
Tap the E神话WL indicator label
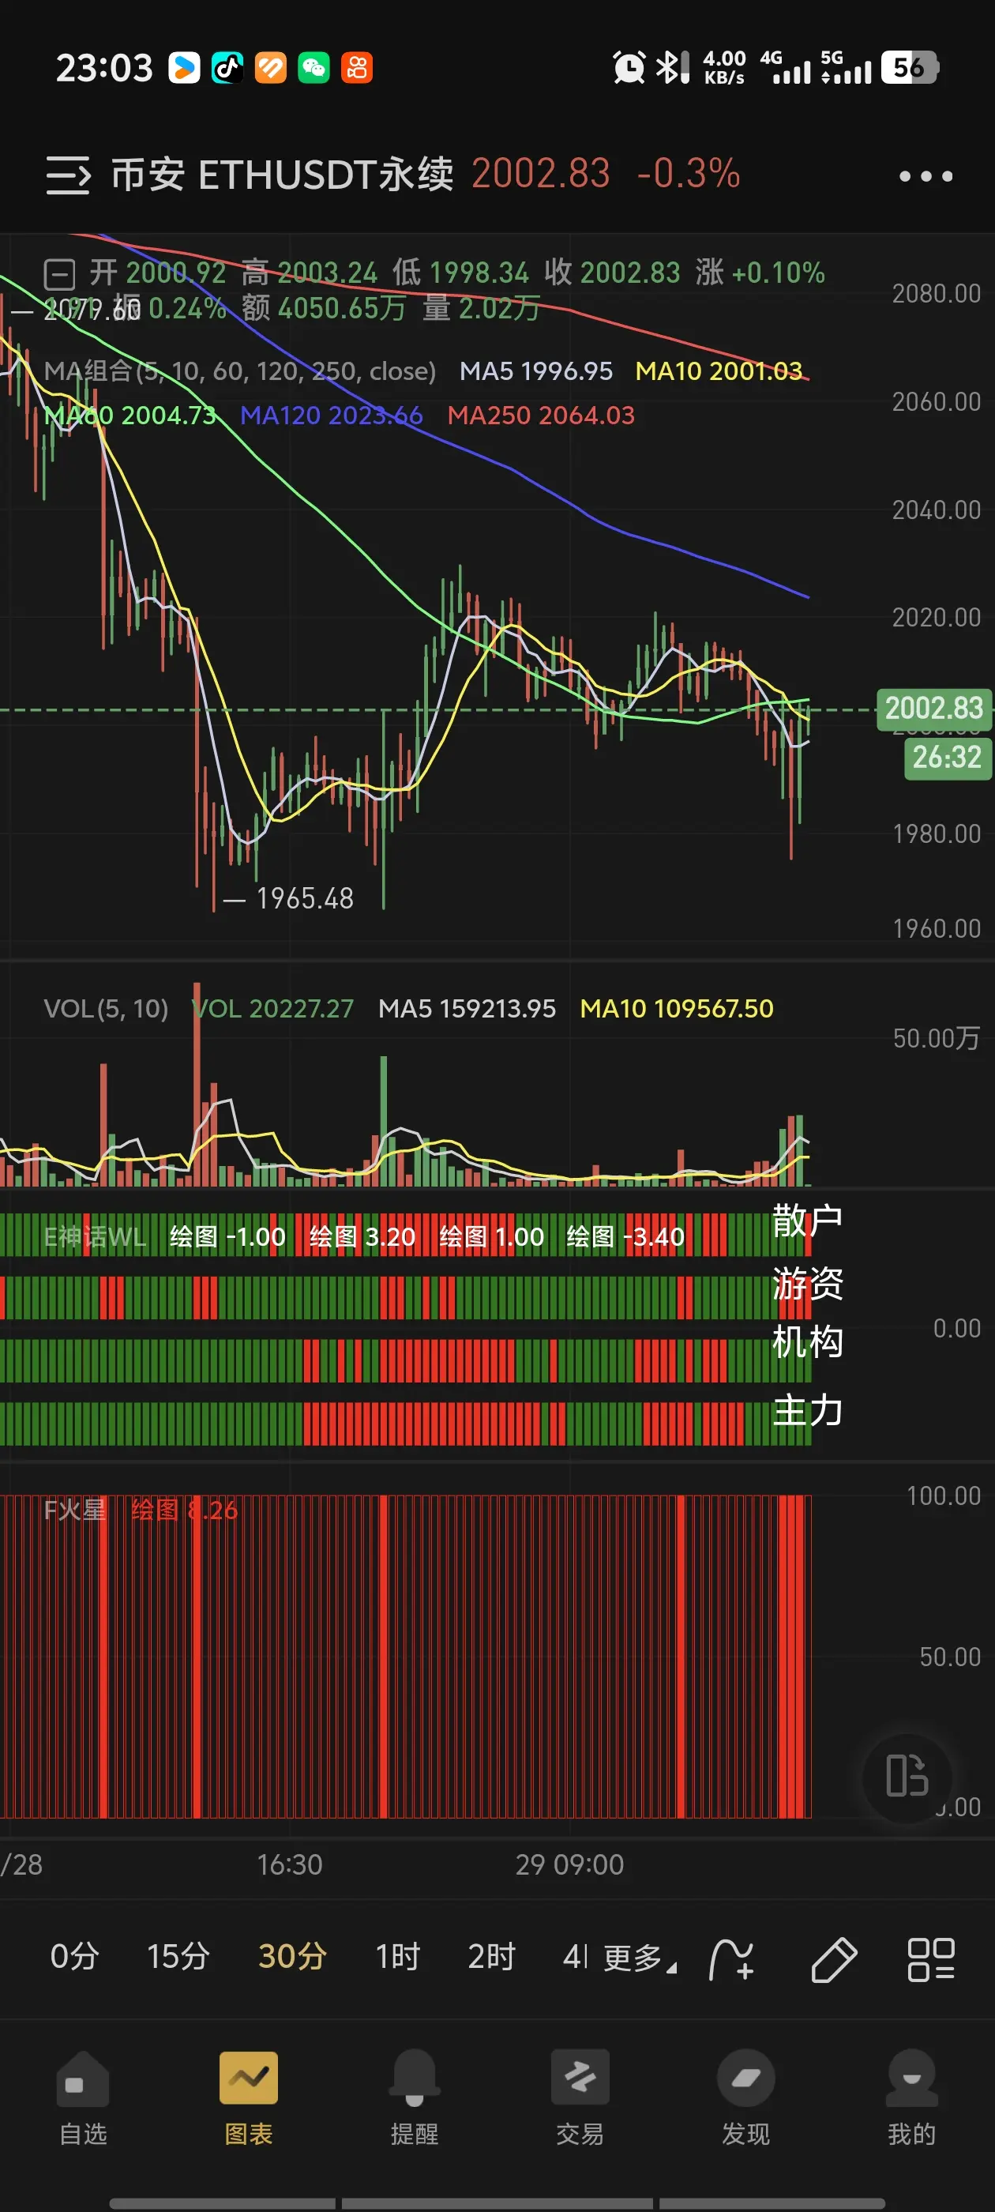pos(96,1236)
